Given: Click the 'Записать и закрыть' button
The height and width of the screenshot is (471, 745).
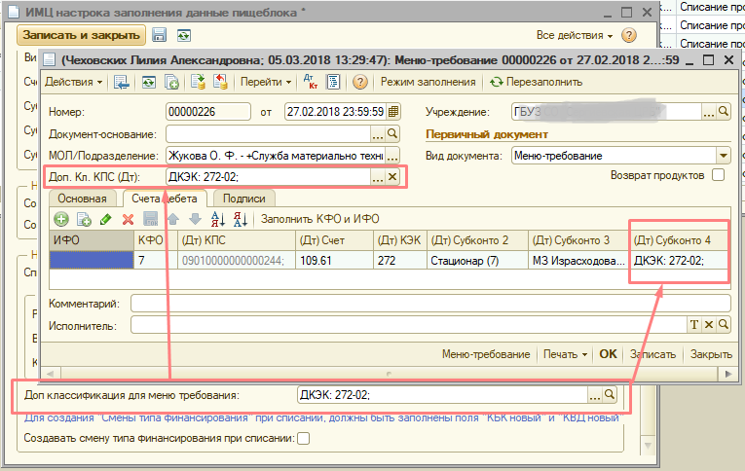Looking at the screenshot, I should pyautogui.click(x=82, y=35).
